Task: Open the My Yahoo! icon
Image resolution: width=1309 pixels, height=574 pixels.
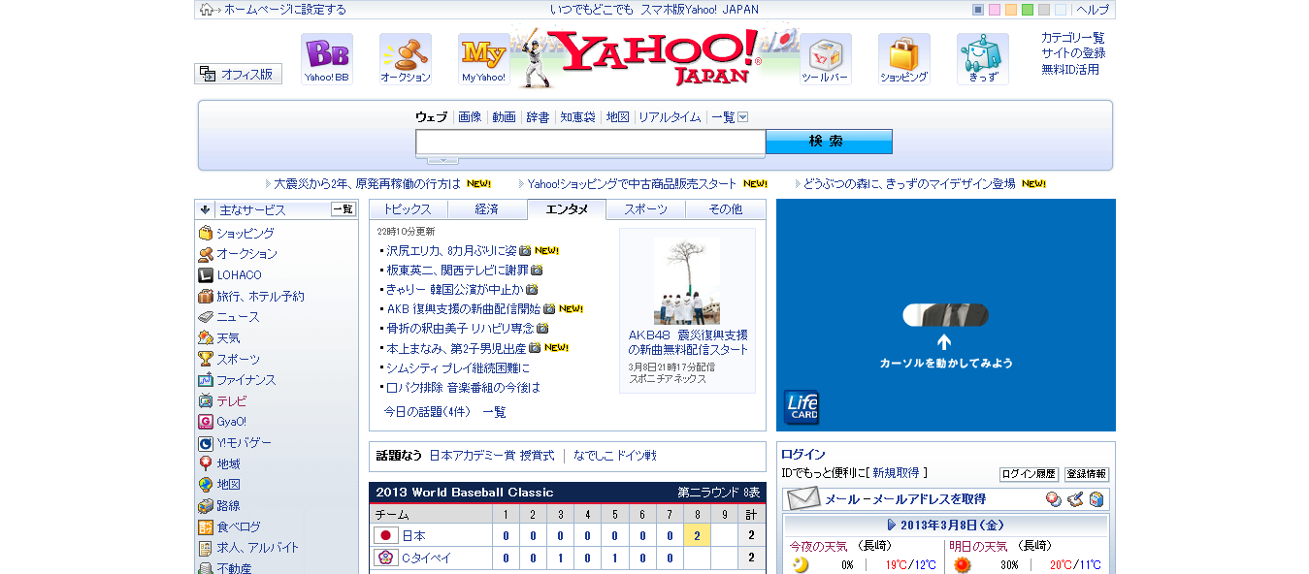Action: point(483,59)
